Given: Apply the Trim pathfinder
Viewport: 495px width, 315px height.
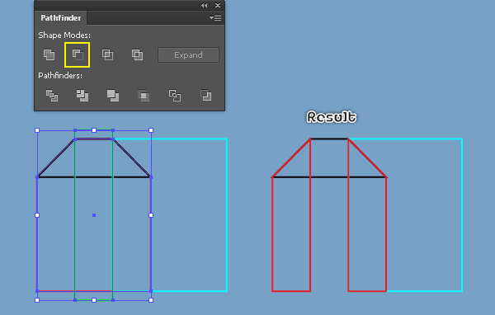Looking at the screenshot, I should pyautogui.click(x=82, y=96).
